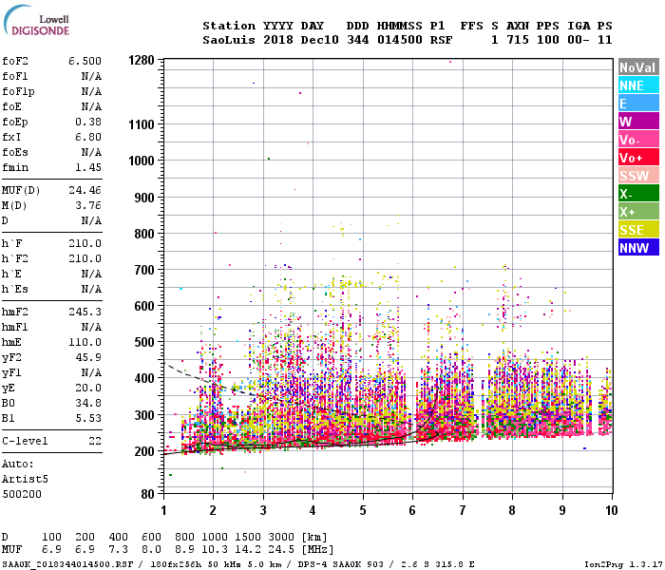Click the Artist5 autoscaler label
665x570 pixels.
(25, 479)
